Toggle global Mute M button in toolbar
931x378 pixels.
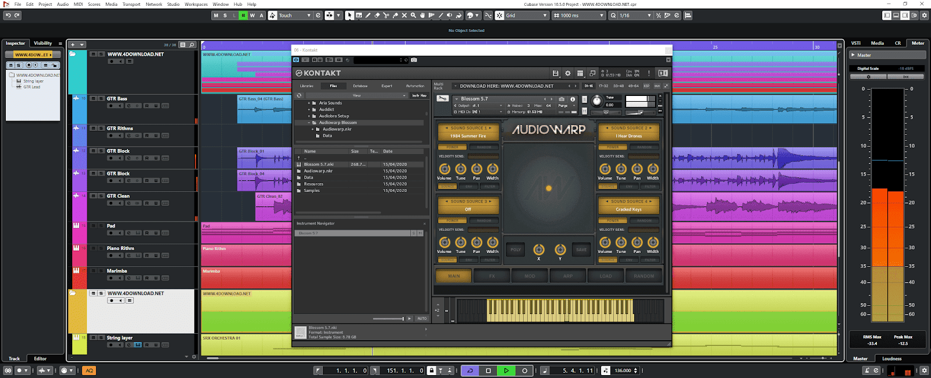(216, 16)
